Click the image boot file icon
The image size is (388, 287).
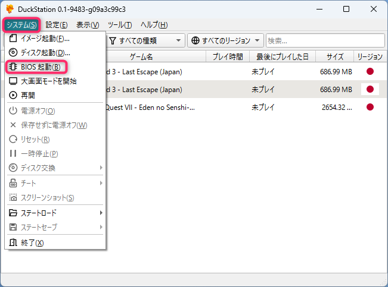tap(13, 39)
